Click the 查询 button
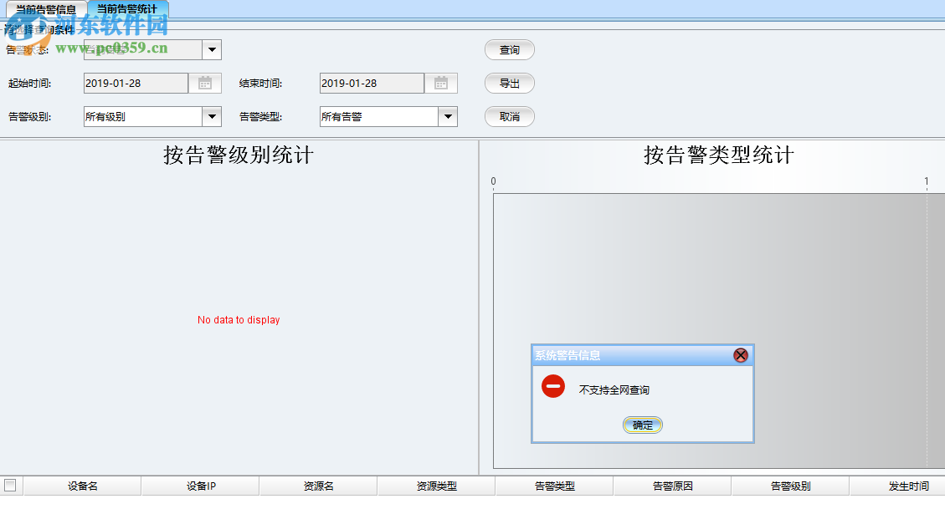 (x=509, y=50)
